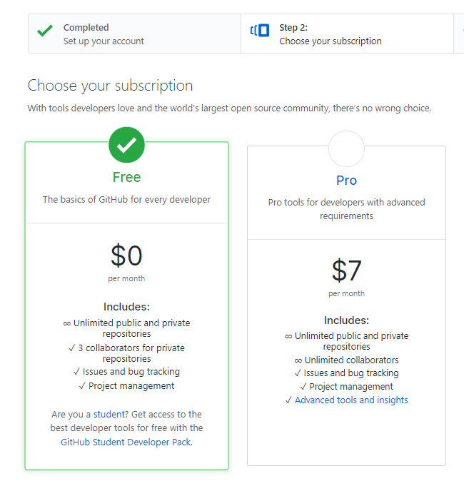This screenshot has height=491, width=464.
Task: Select the Pro plan empty circle
Action: click(x=346, y=148)
